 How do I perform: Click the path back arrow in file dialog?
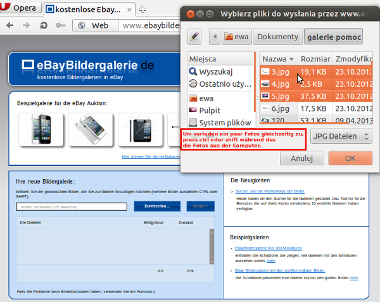pos(215,37)
